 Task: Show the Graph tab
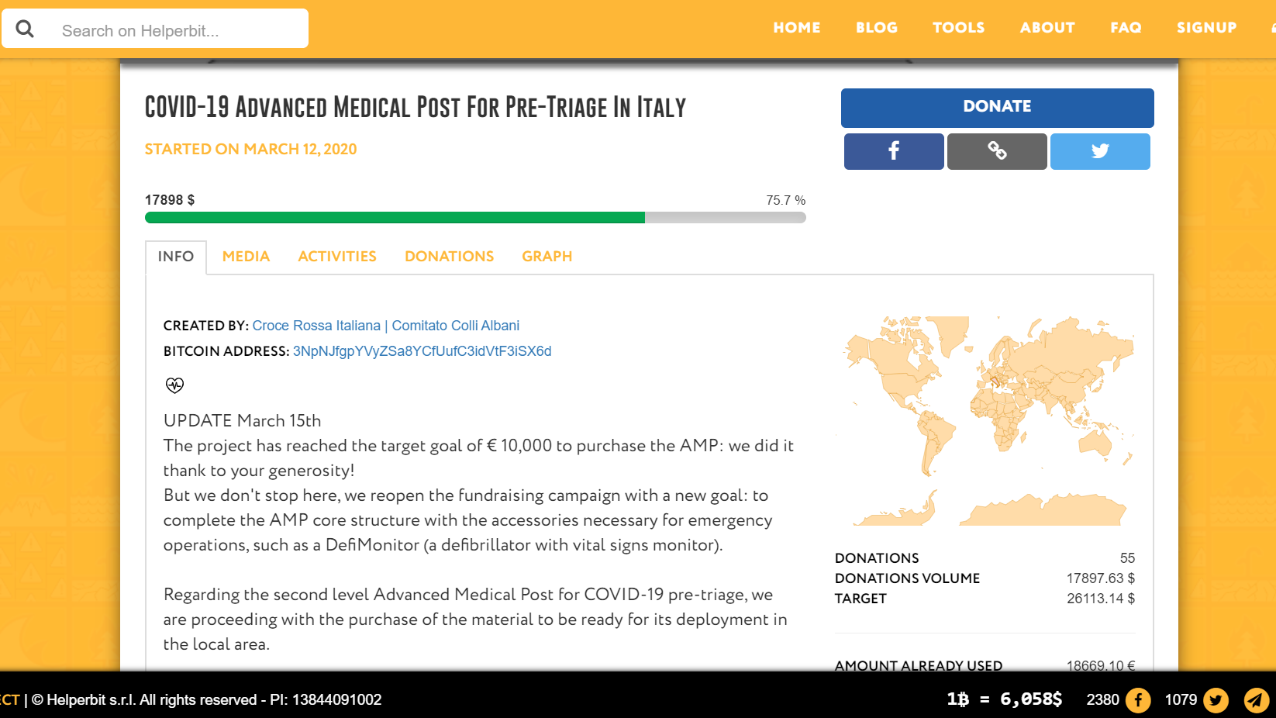547,257
